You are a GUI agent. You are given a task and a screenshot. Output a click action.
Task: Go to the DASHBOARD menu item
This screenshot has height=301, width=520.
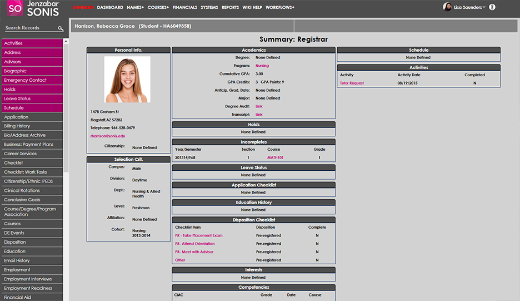(x=110, y=7)
